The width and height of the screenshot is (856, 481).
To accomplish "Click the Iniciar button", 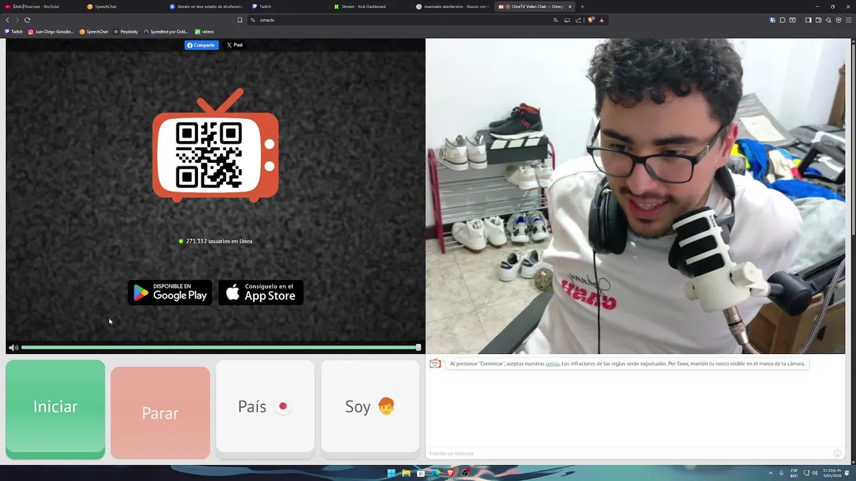I will [56, 409].
